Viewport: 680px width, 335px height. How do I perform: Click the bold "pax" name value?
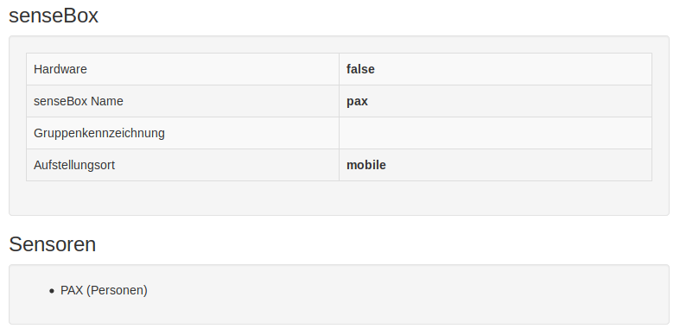click(357, 101)
